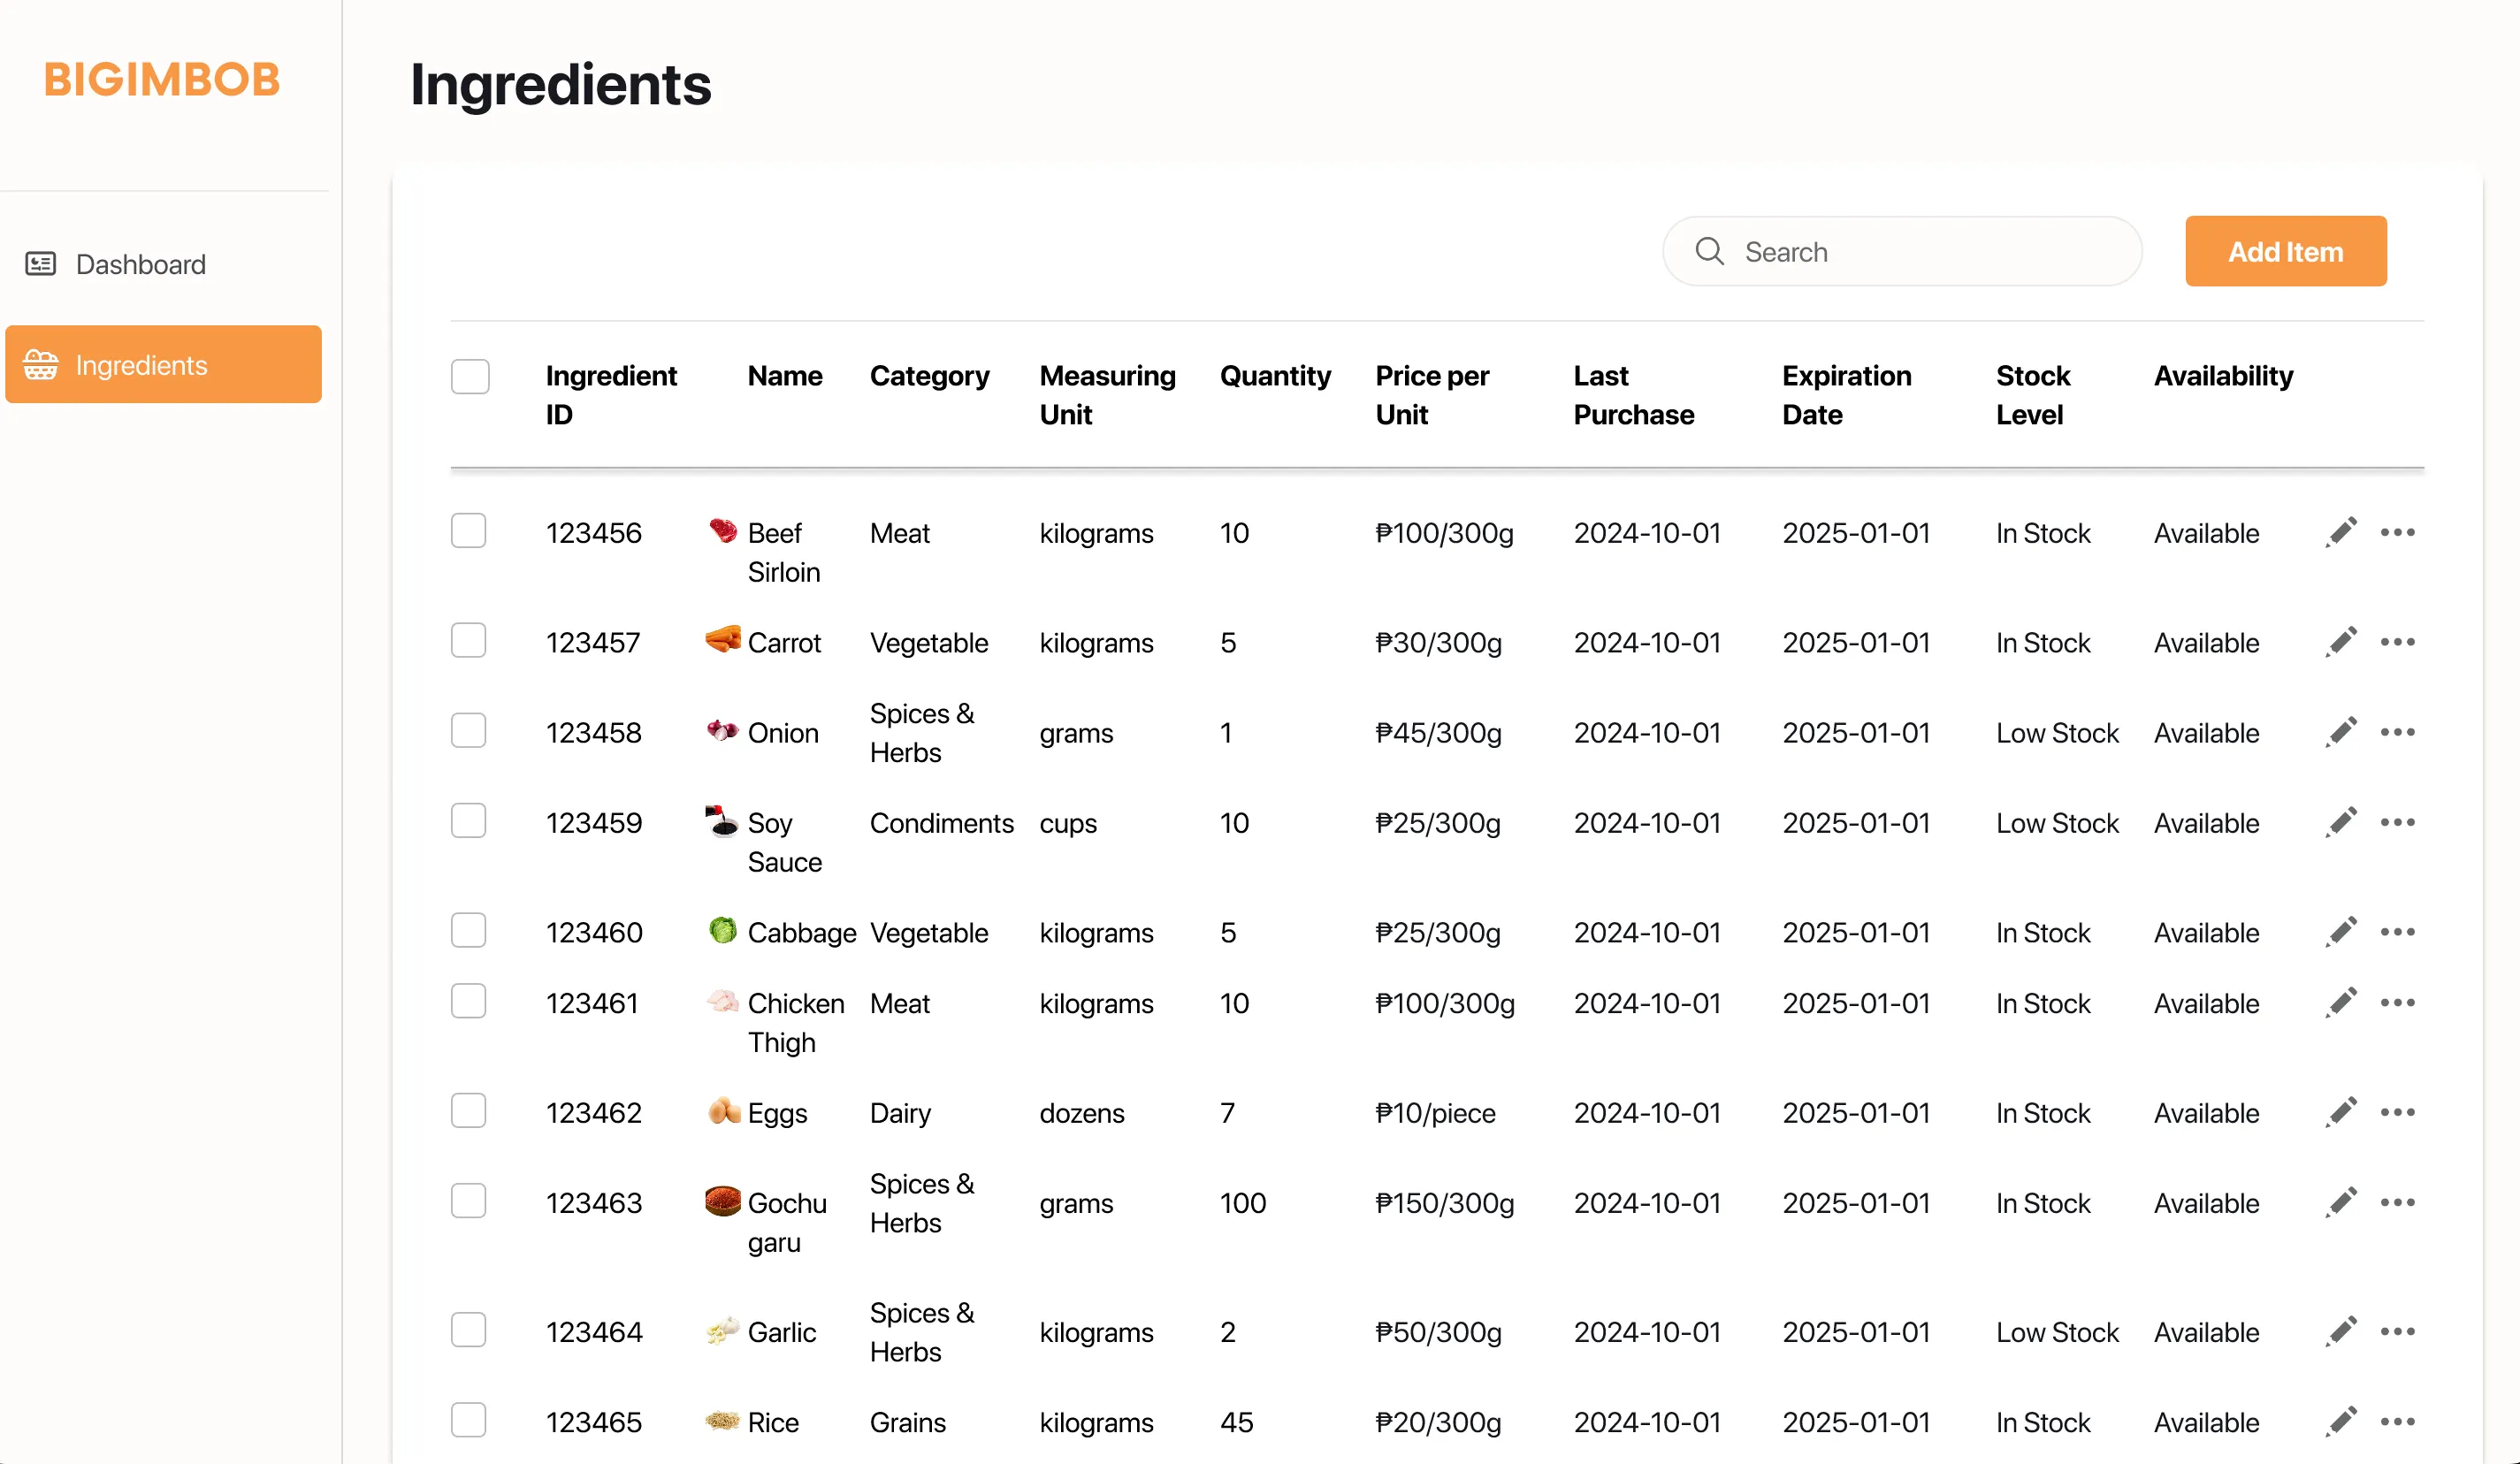This screenshot has height=1464, width=2520.
Task: Click the magnifier icon in search bar
Action: (x=1709, y=251)
